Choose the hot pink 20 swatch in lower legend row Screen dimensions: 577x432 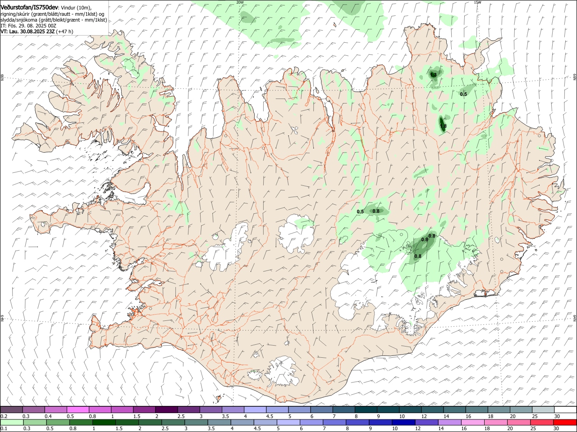[x=519, y=422]
